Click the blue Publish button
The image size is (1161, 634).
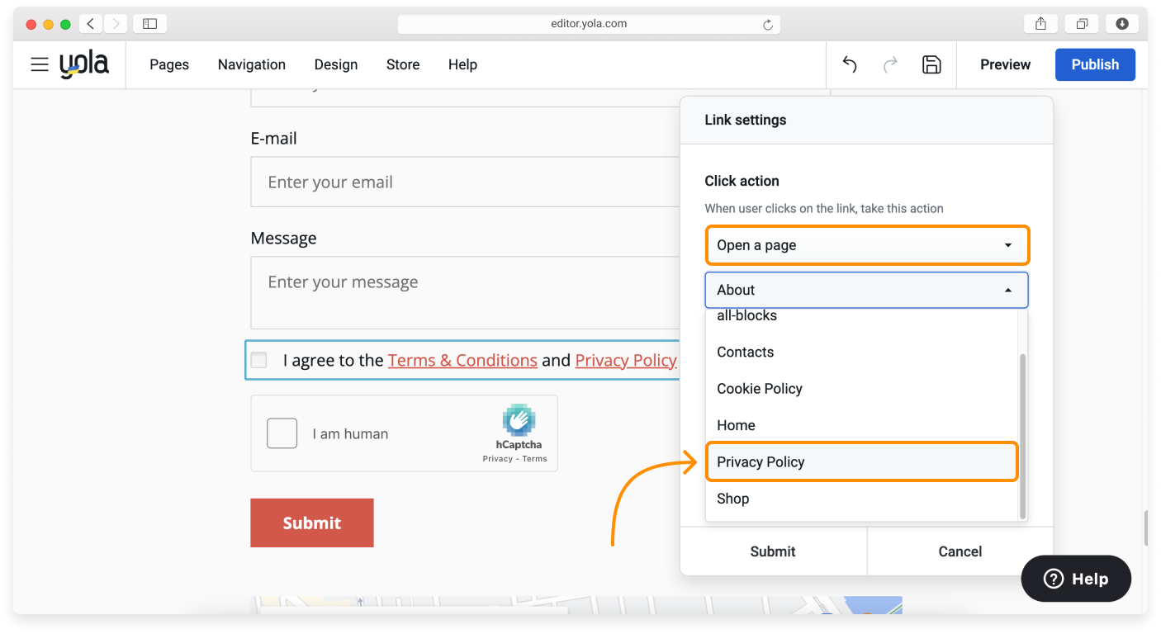pos(1095,64)
